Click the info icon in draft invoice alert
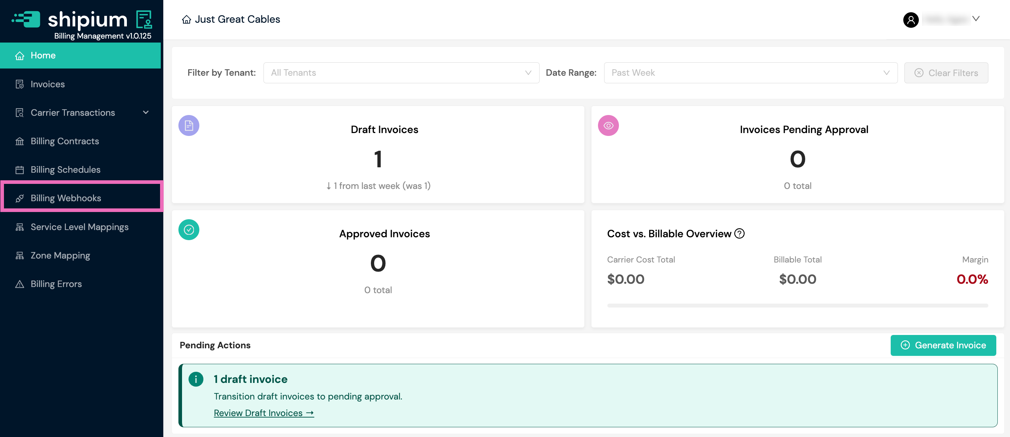This screenshot has width=1010, height=437. [x=196, y=379]
